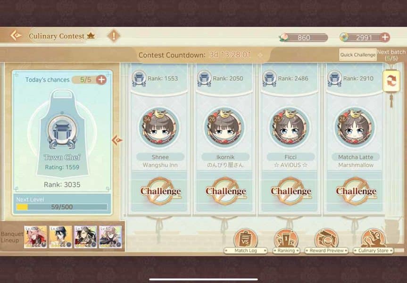Collapse the Town Chef panel arrow
This screenshot has width=407, height=283.
(x=117, y=140)
